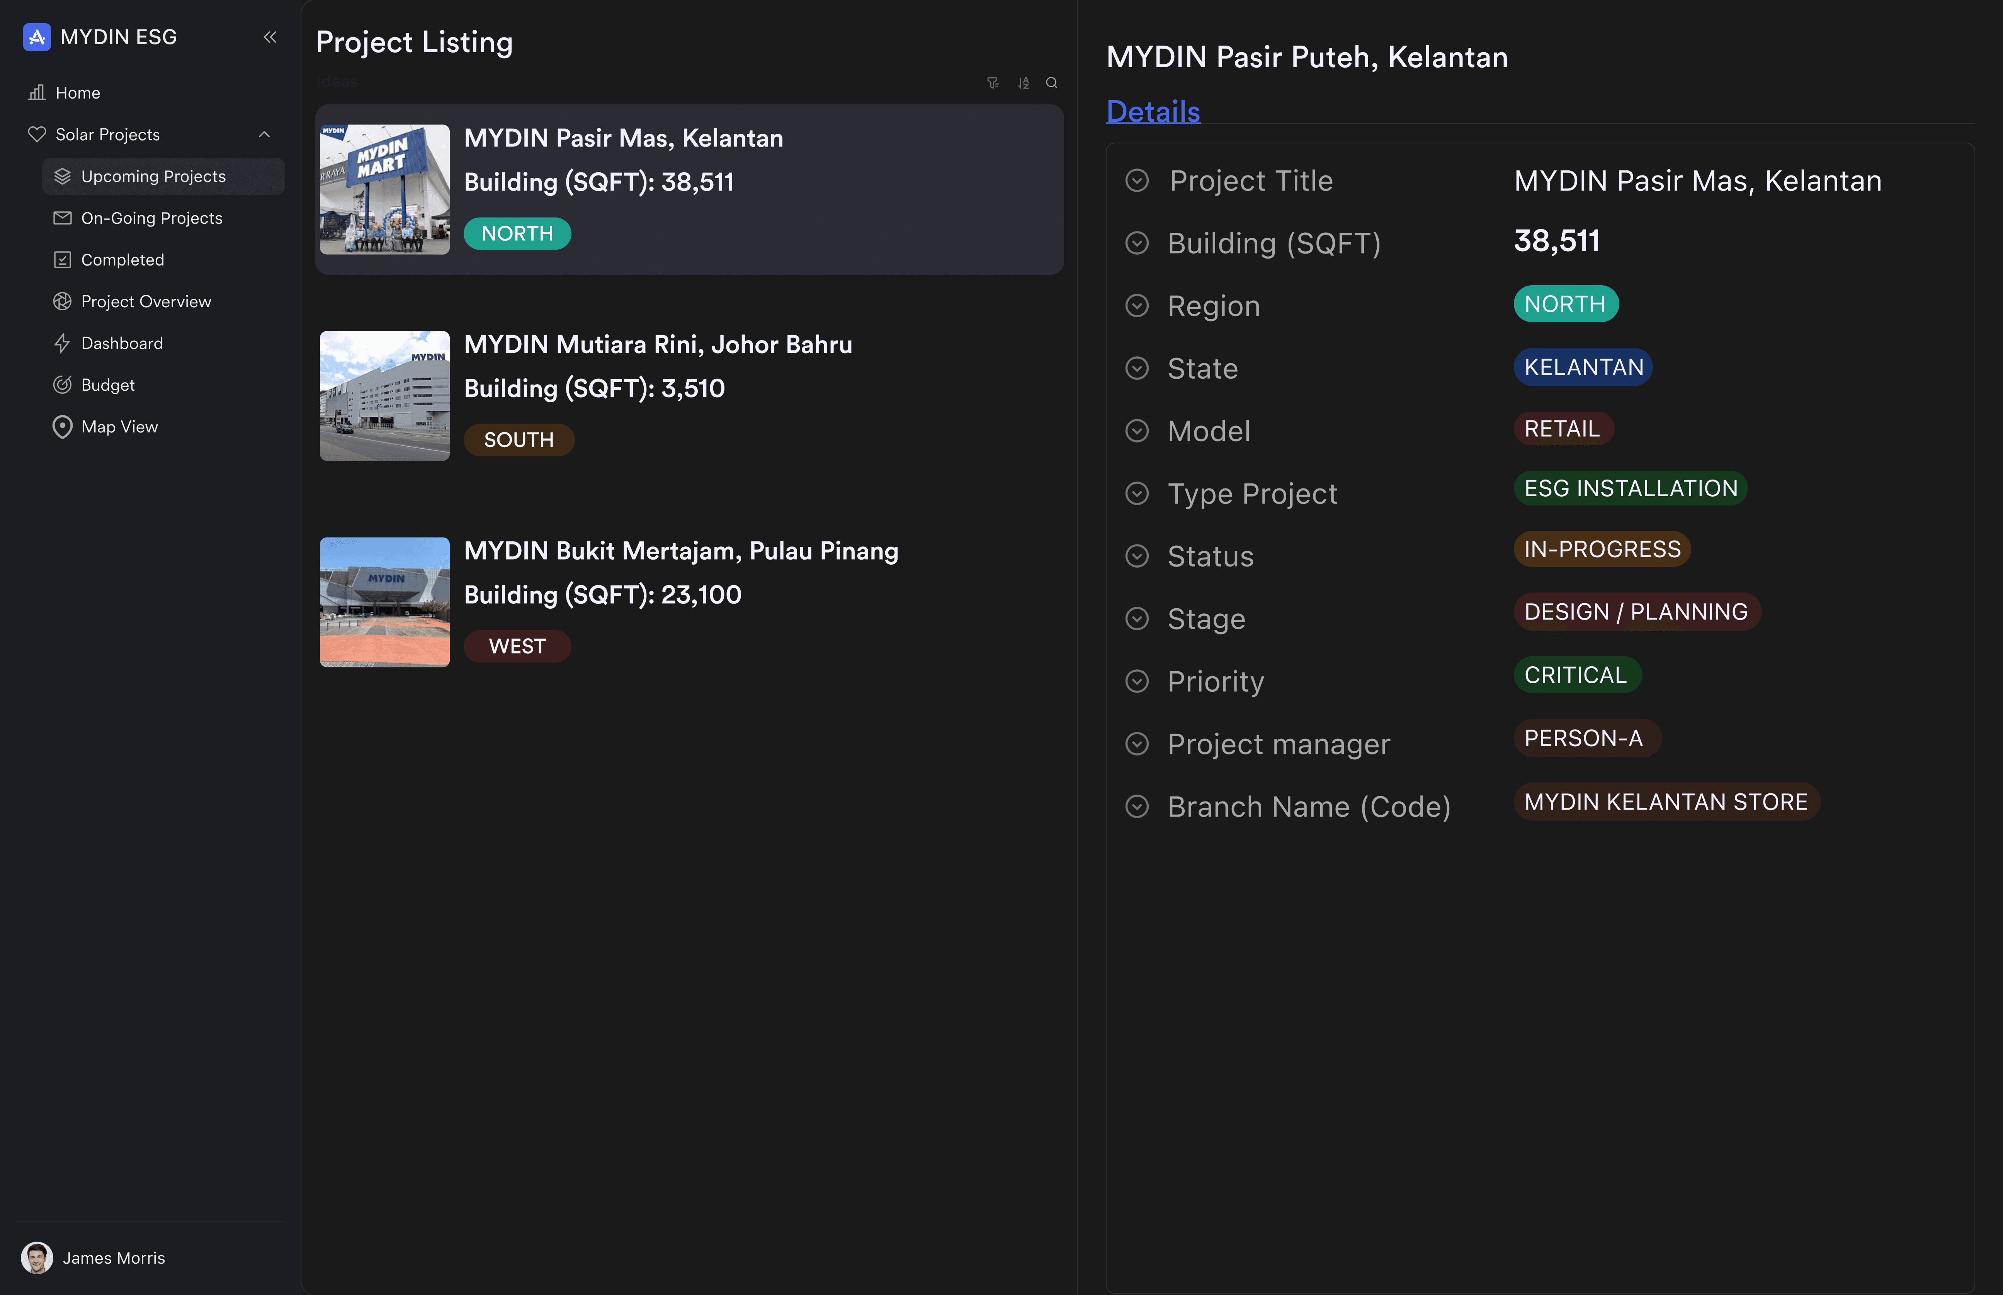
Task: Open the Details tab link
Action: 1152,111
